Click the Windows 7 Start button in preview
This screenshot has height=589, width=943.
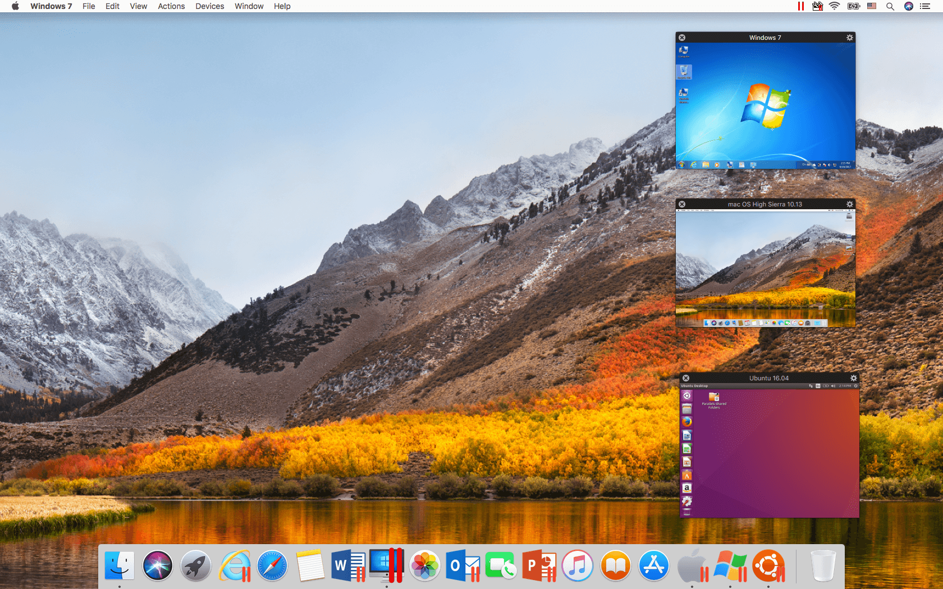point(681,165)
